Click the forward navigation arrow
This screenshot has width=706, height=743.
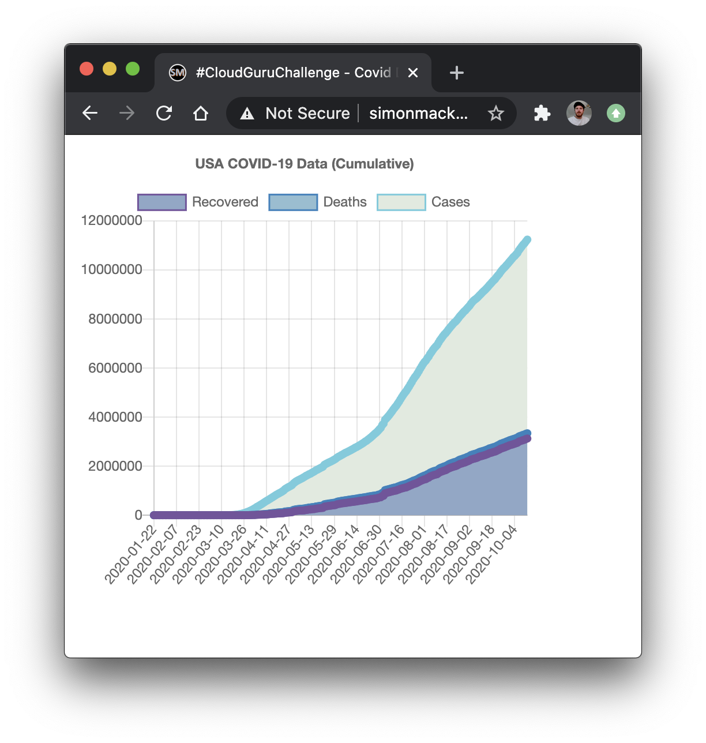(127, 113)
